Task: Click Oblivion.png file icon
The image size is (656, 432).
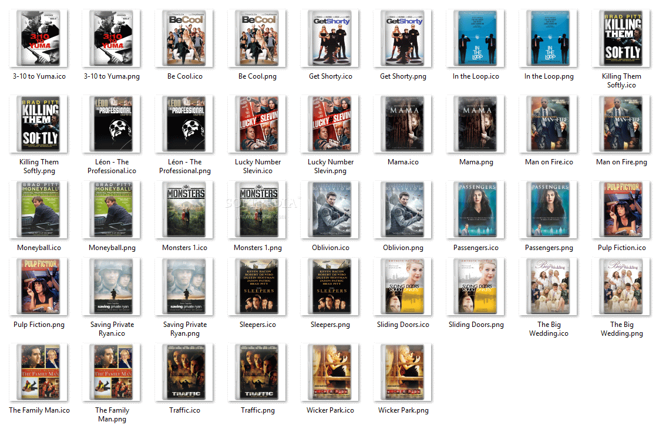Action: (403, 210)
